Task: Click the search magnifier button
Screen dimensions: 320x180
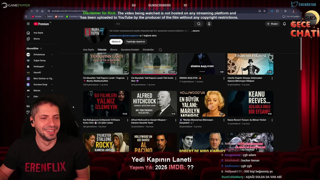Action: tap(199, 24)
